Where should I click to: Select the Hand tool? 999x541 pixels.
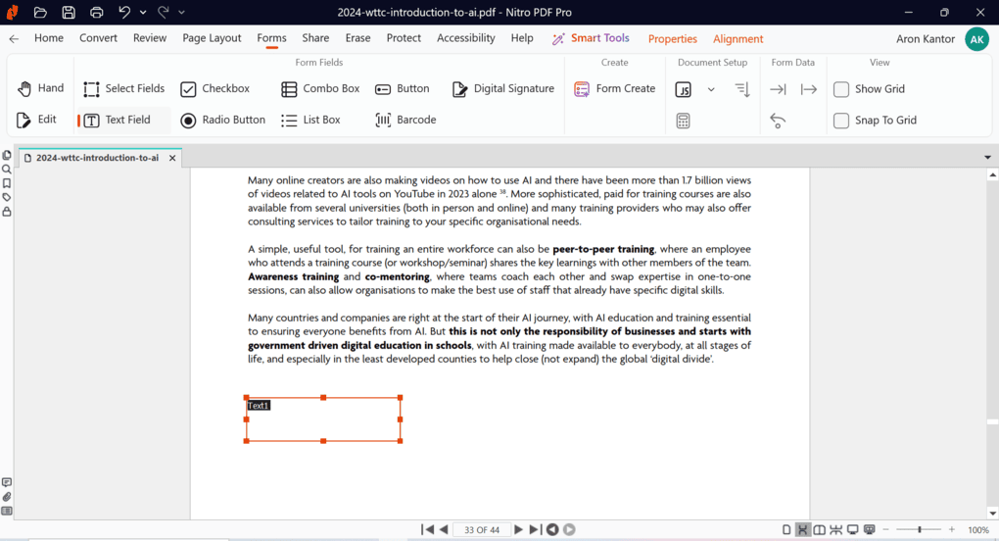point(41,88)
